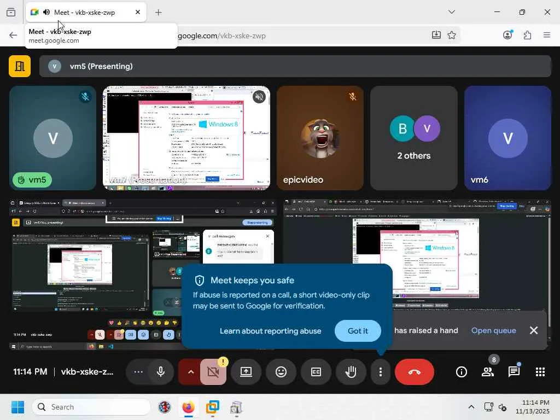Screen dimensions: 560x420
Task: Open the Firefox application menu
Action: (547, 35)
